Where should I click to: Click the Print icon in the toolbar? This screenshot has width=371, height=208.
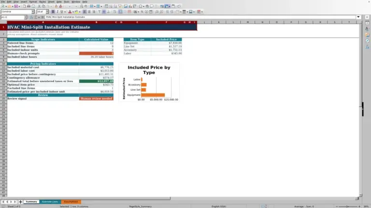coord(29,6)
